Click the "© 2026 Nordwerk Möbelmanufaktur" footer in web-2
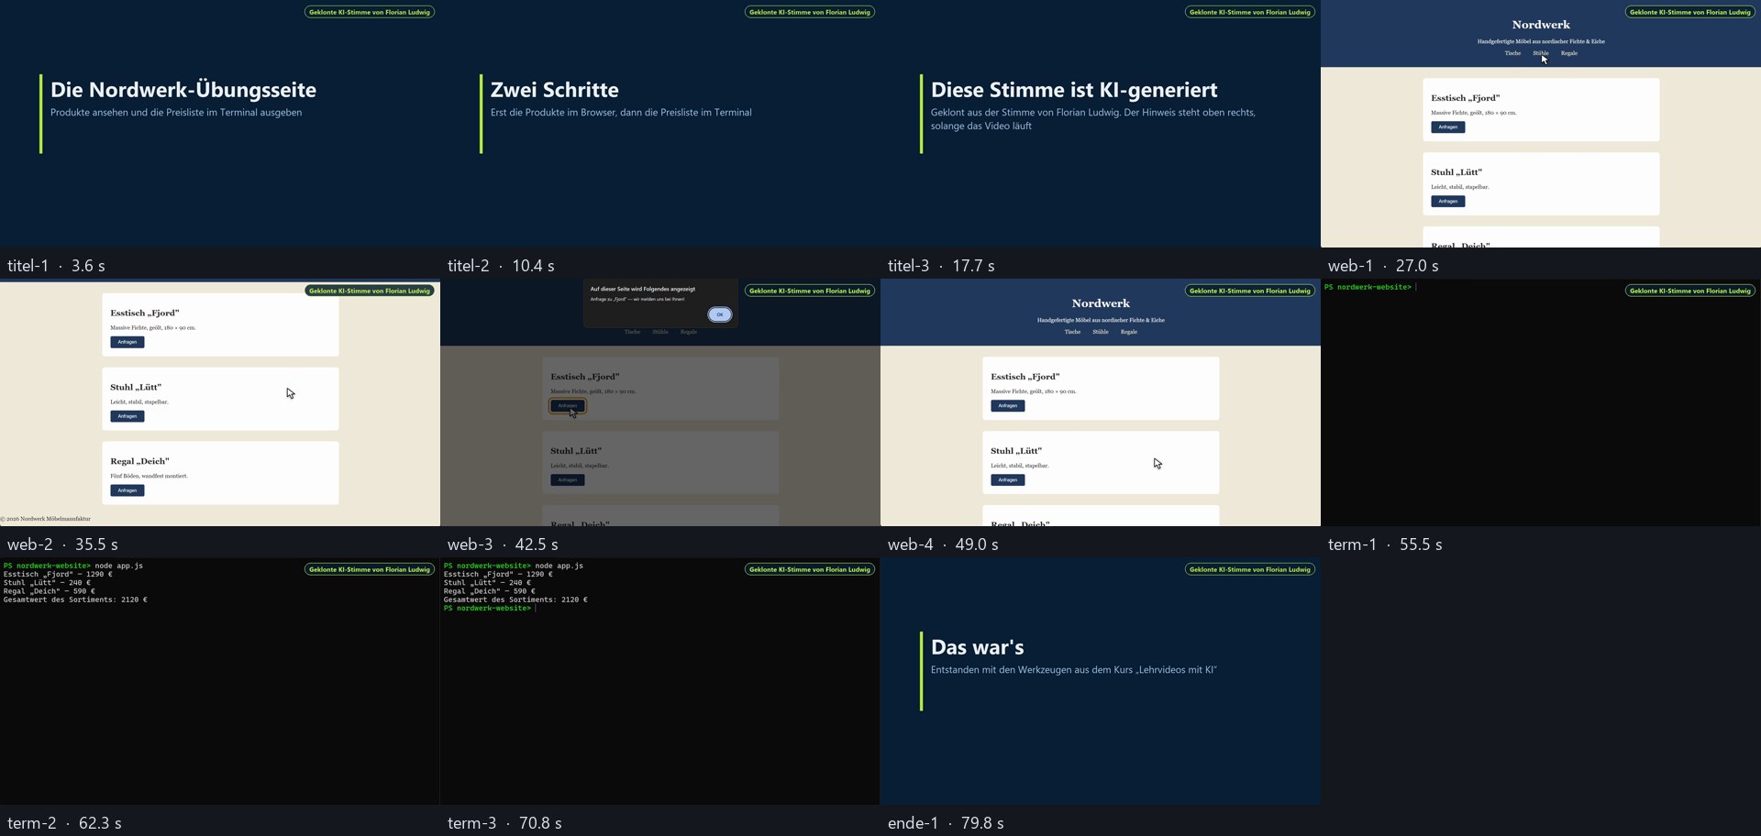Screen dimensions: 1761x836 [46, 519]
